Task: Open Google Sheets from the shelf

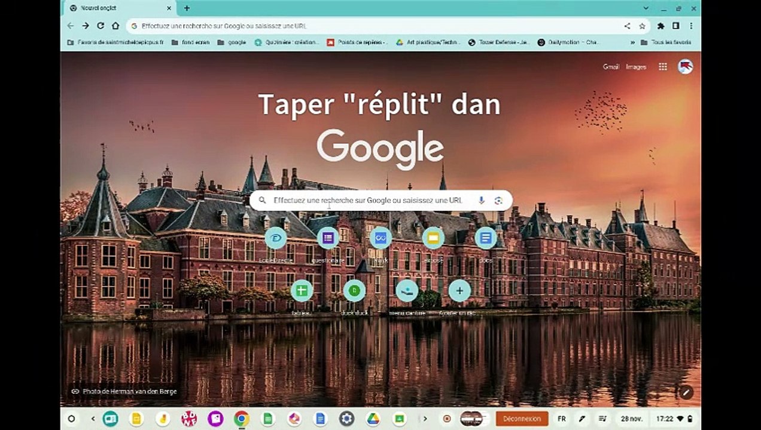Action: 268,419
